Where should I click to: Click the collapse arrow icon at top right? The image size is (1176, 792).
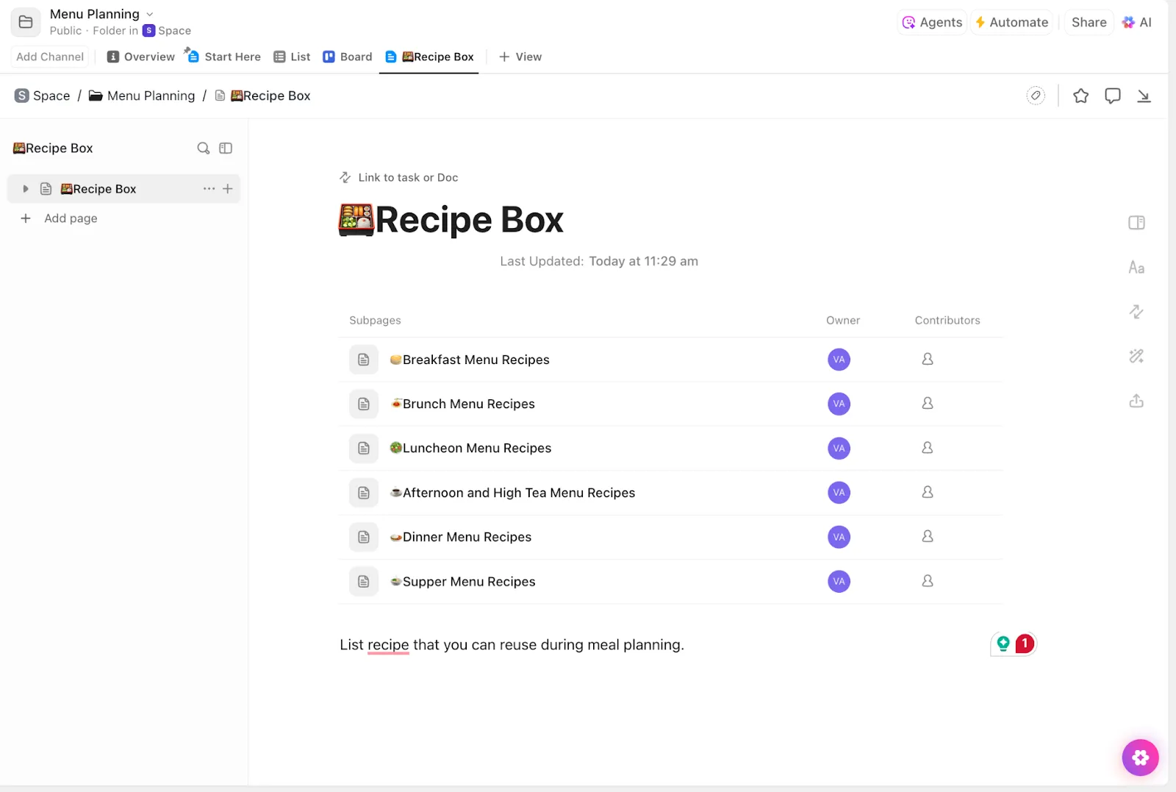point(1144,96)
